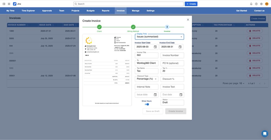Delete invoice 1000
The height and width of the screenshot is (140, 271).
(254, 31)
